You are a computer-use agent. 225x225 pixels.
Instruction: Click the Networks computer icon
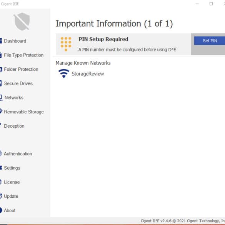pyautogui.click(x=1, y=98)
